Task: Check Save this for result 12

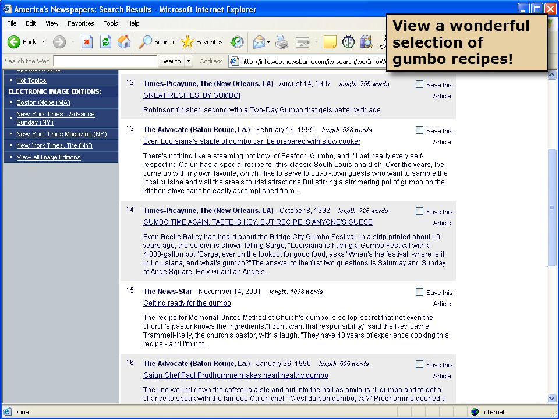Action: [x=420, y=84]
